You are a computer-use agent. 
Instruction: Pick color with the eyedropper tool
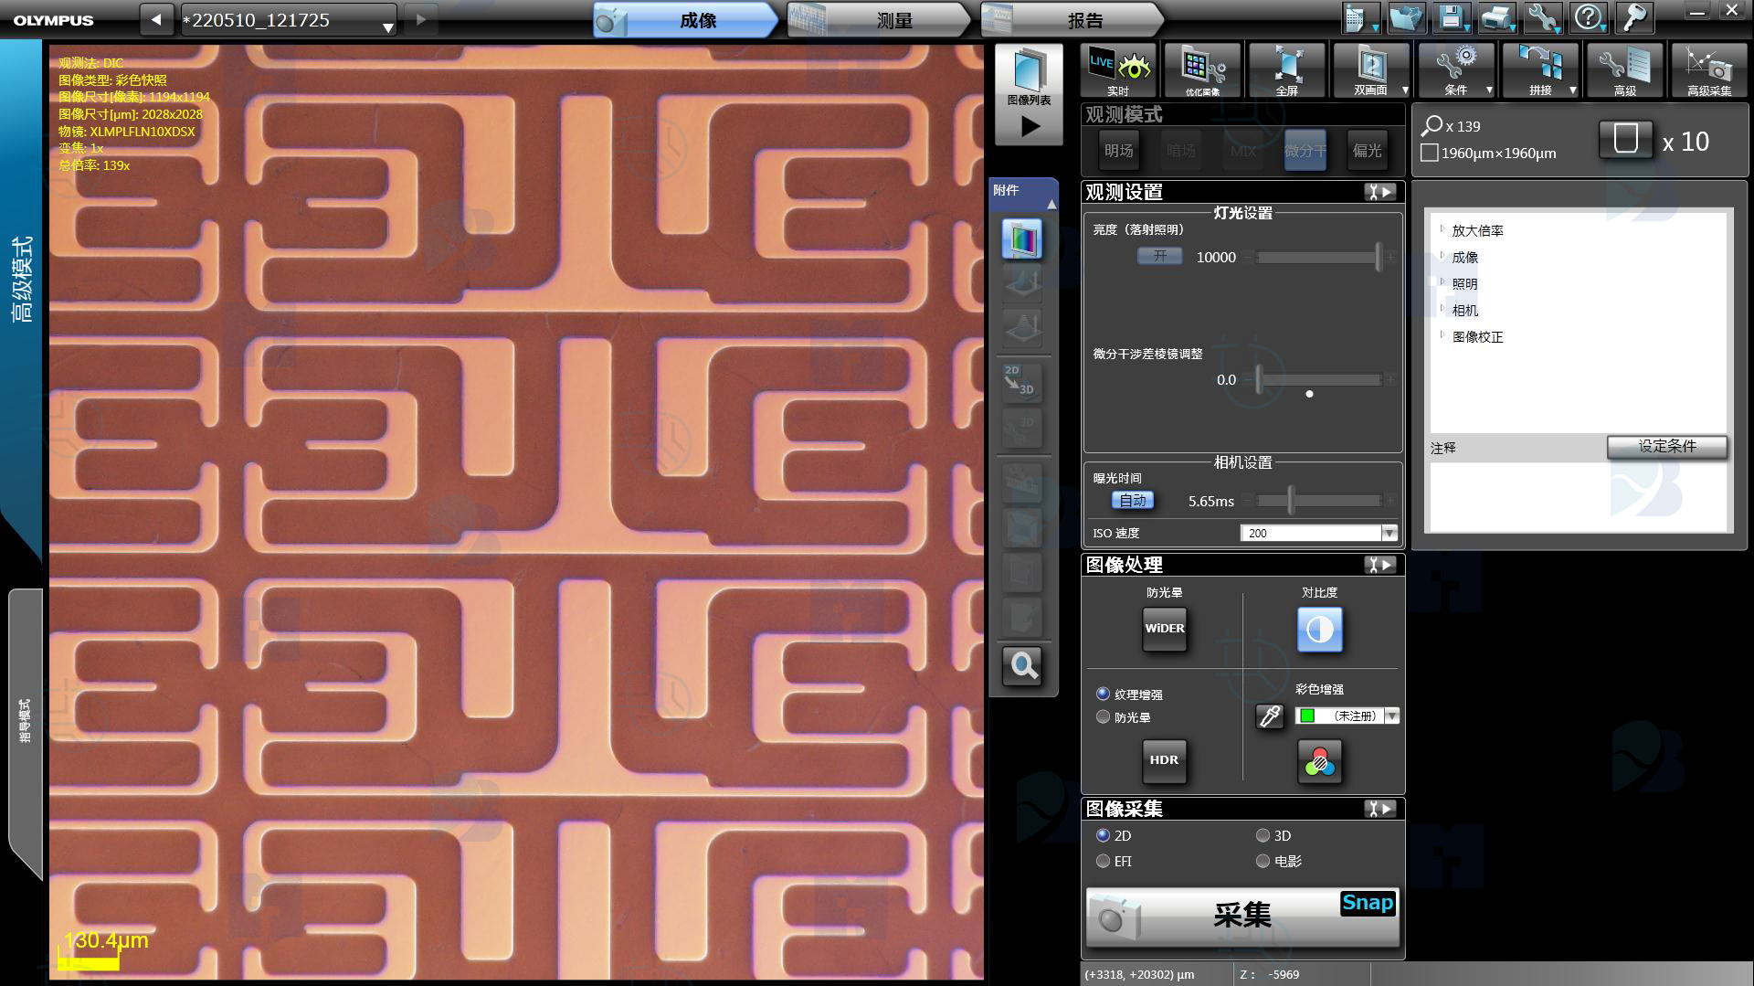tap(1270, 716)
